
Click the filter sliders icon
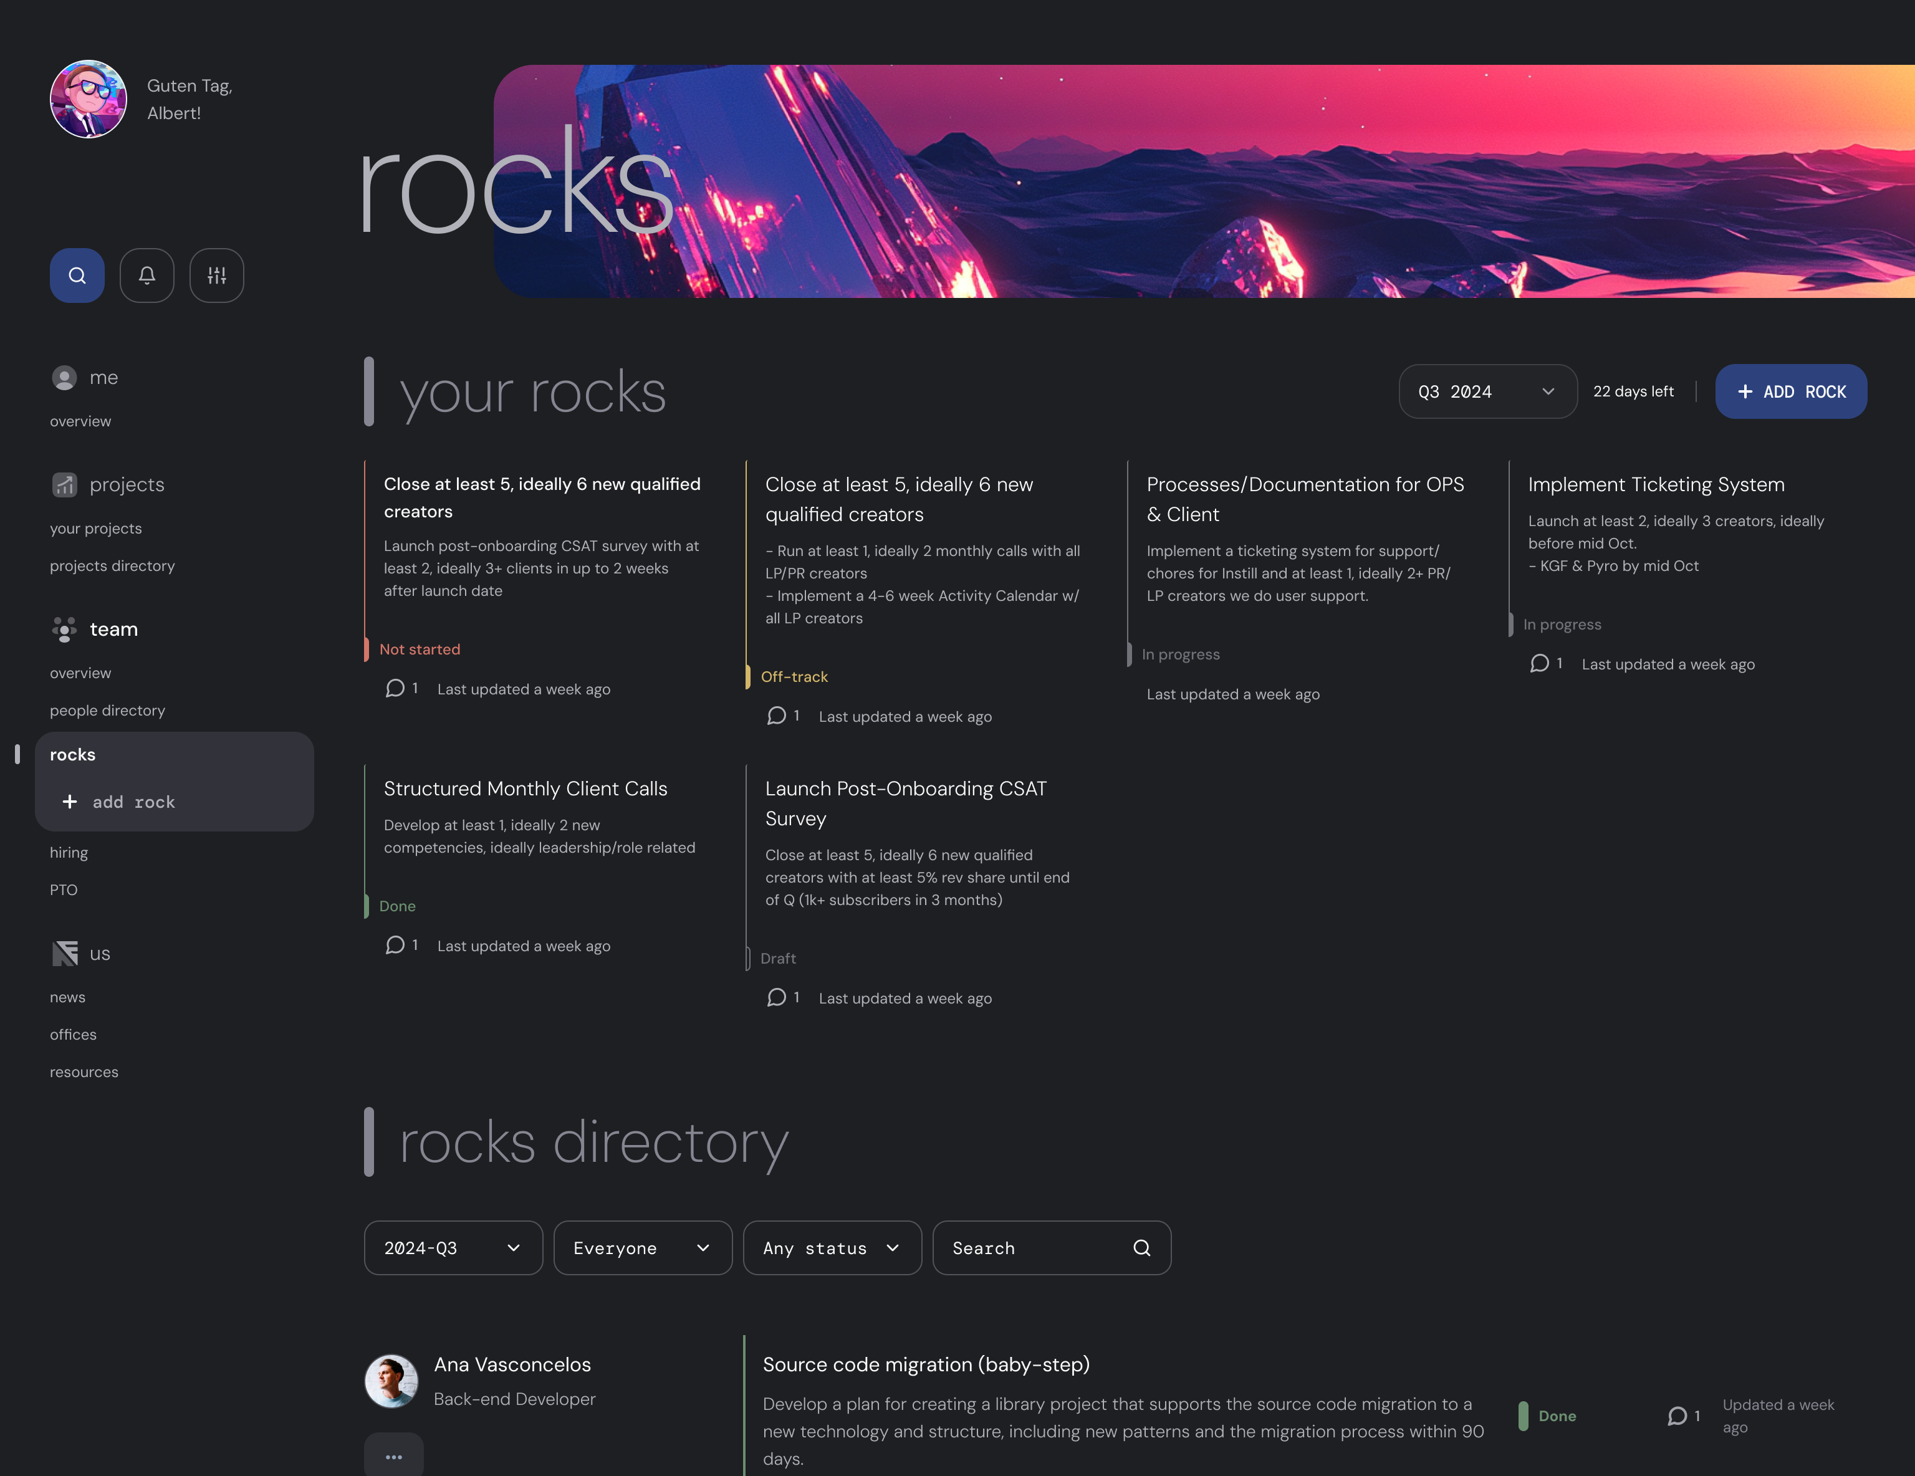pos(216,274)
